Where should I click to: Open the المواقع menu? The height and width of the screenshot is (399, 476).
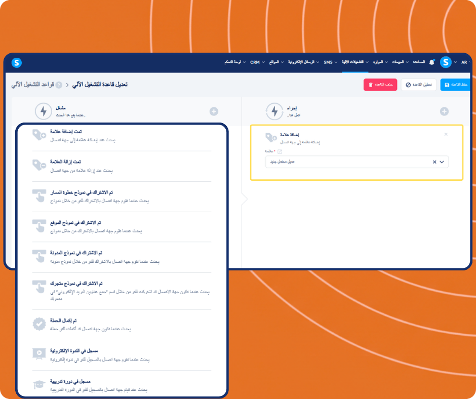pyautogui.click(x=276, y=62)
